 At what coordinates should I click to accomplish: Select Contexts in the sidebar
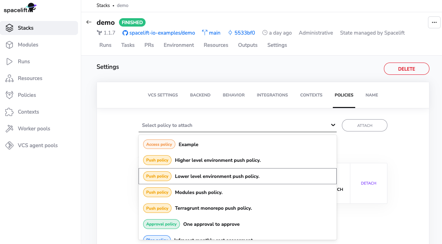tap(28, 112)
